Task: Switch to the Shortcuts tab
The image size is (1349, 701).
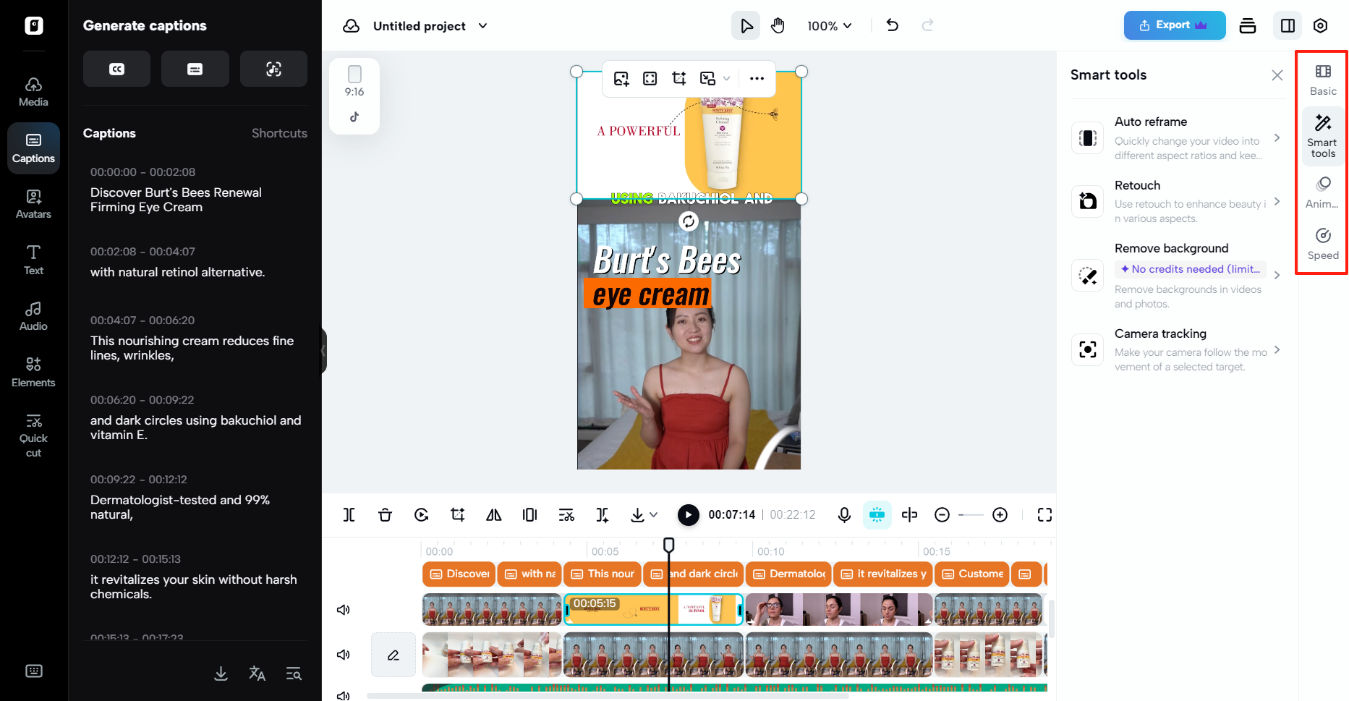Action: point(279,133)
